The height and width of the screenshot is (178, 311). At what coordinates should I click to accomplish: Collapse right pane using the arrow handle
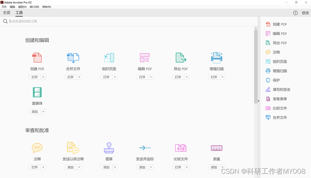pyautogui.click(x=259, y=101)
